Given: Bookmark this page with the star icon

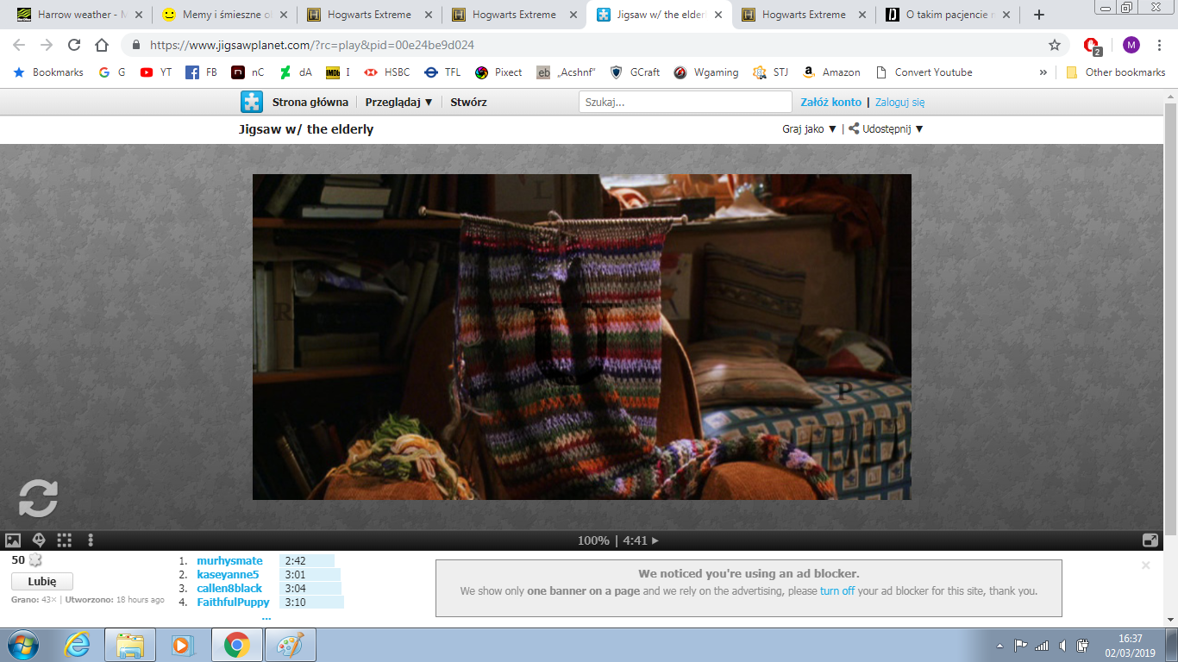Looking at the screenshot, I should coord(1054,45).
